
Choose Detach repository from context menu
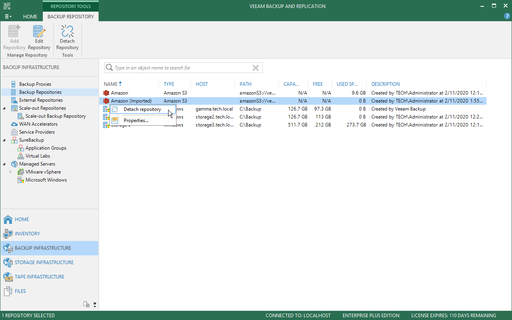(x=143, y=109)
